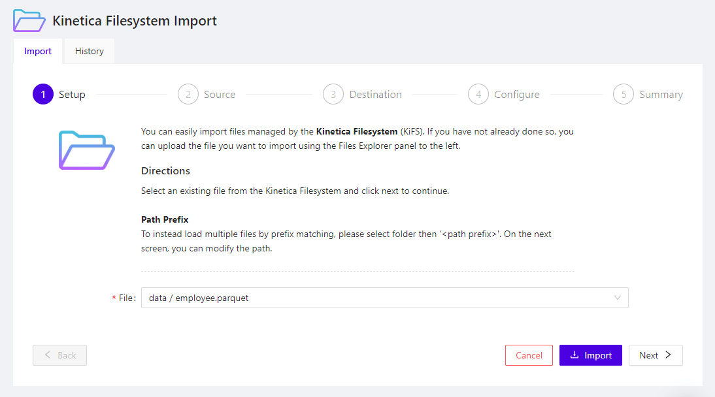Click the Path Prefix heading
715x397 pixels.
(x=165, y=219)
